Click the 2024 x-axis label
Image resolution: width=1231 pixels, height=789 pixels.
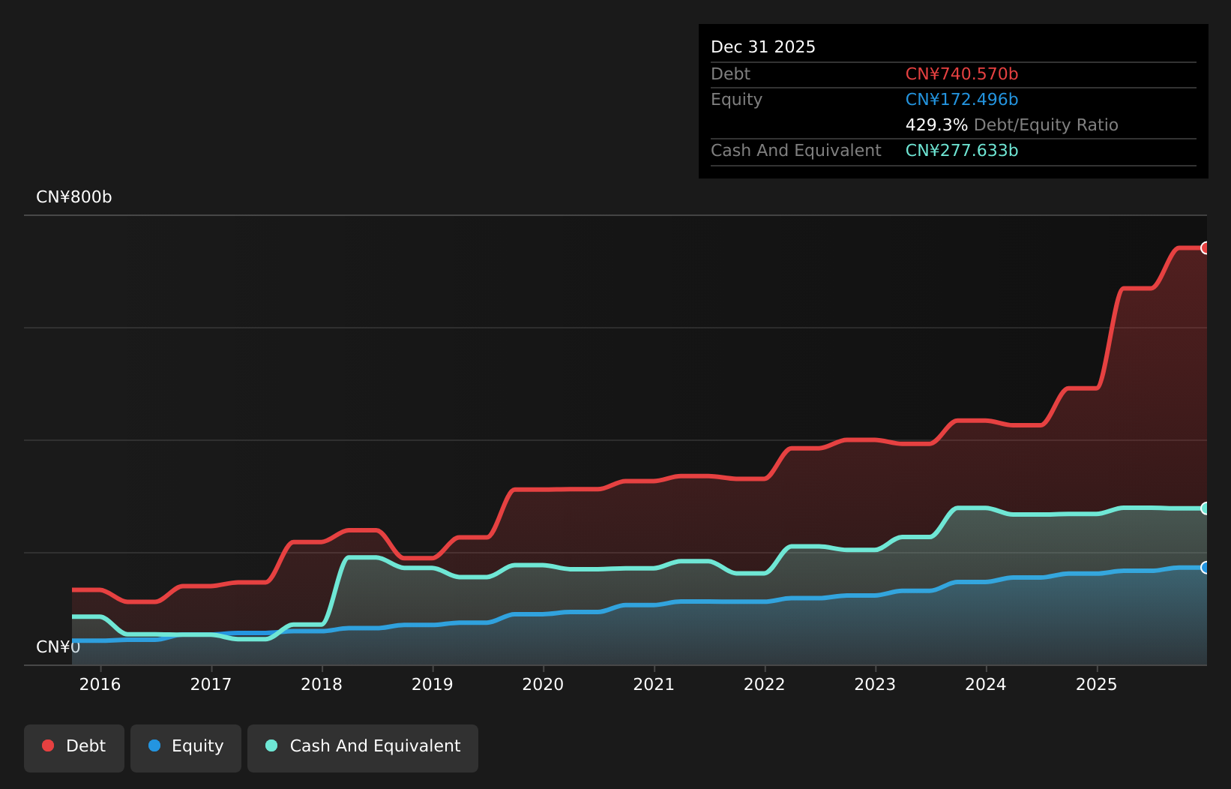coord(986,685)
